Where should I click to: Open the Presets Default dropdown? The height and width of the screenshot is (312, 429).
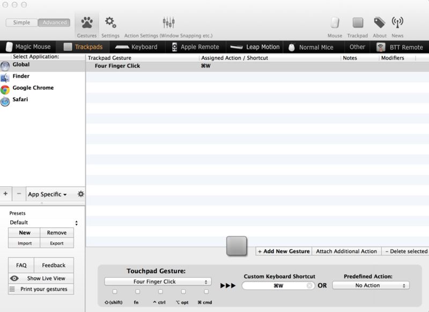43,223
